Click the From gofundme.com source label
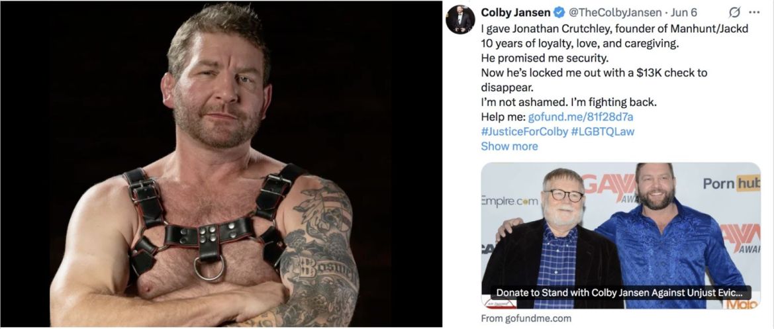 coord(526,318)
